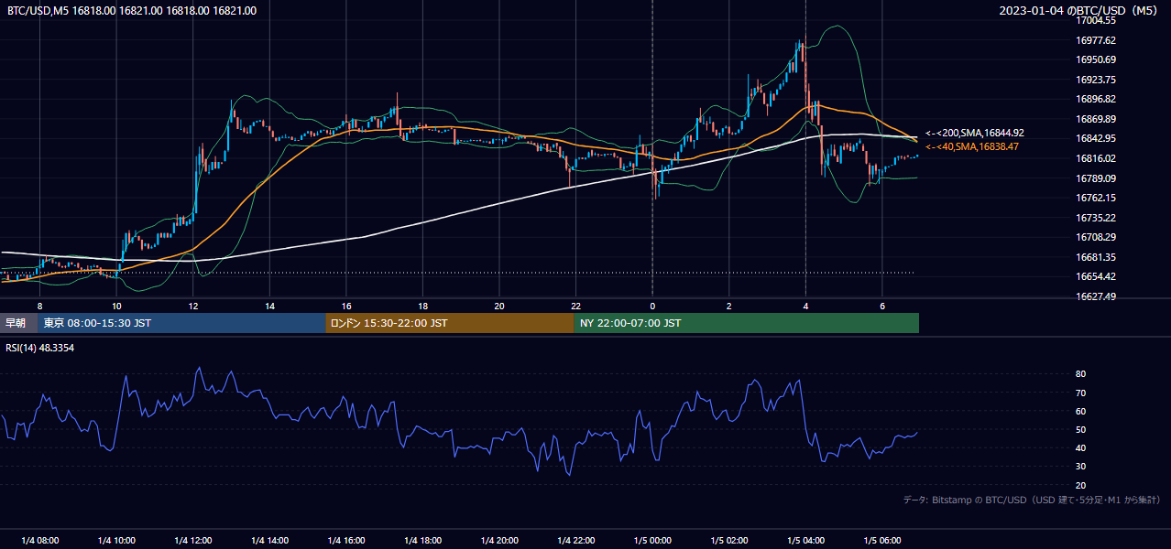Click the 早朝 session block
This screenshot has width=1171, height=549.
coord(18,323)
